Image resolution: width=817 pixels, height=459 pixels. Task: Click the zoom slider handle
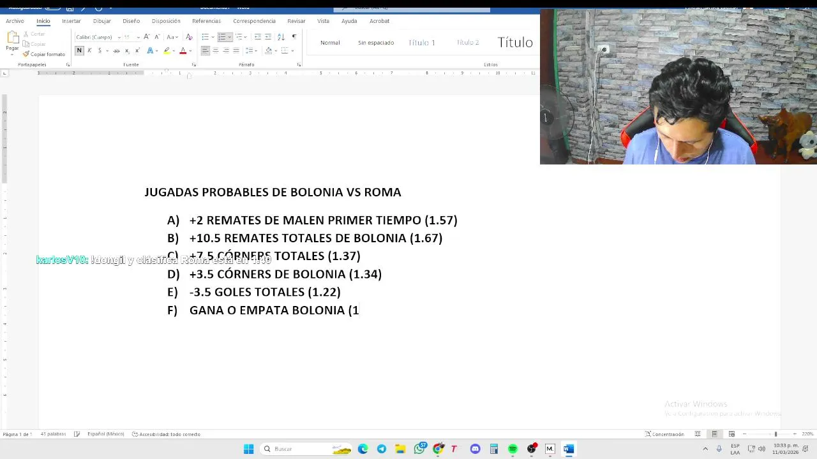[x=776, y=434]
